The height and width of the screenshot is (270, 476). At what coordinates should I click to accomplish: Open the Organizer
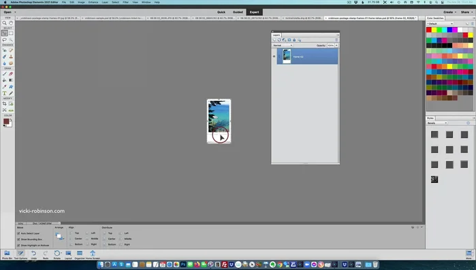click(80, 254)
